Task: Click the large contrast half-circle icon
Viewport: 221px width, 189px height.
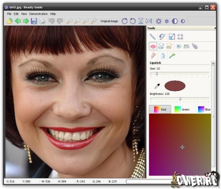Action: click(x=175, y=21)
